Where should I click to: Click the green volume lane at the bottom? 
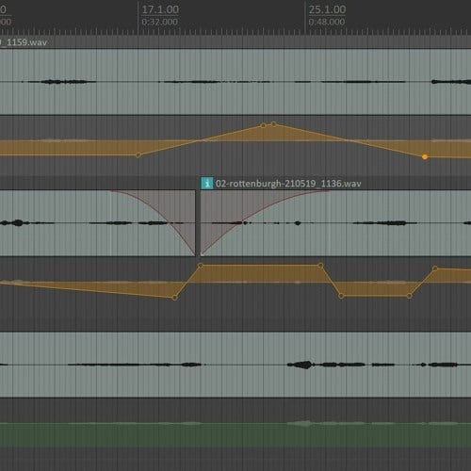click(x=235, y=434)
